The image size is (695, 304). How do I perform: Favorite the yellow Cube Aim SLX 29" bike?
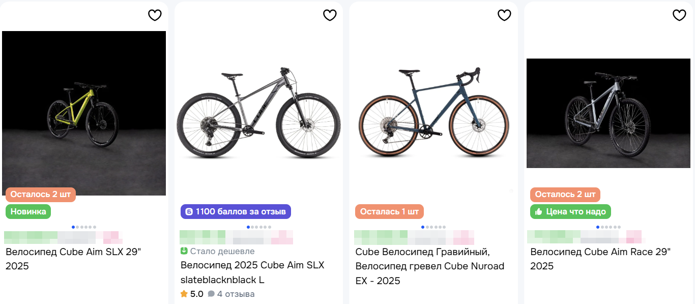(155, 15)
